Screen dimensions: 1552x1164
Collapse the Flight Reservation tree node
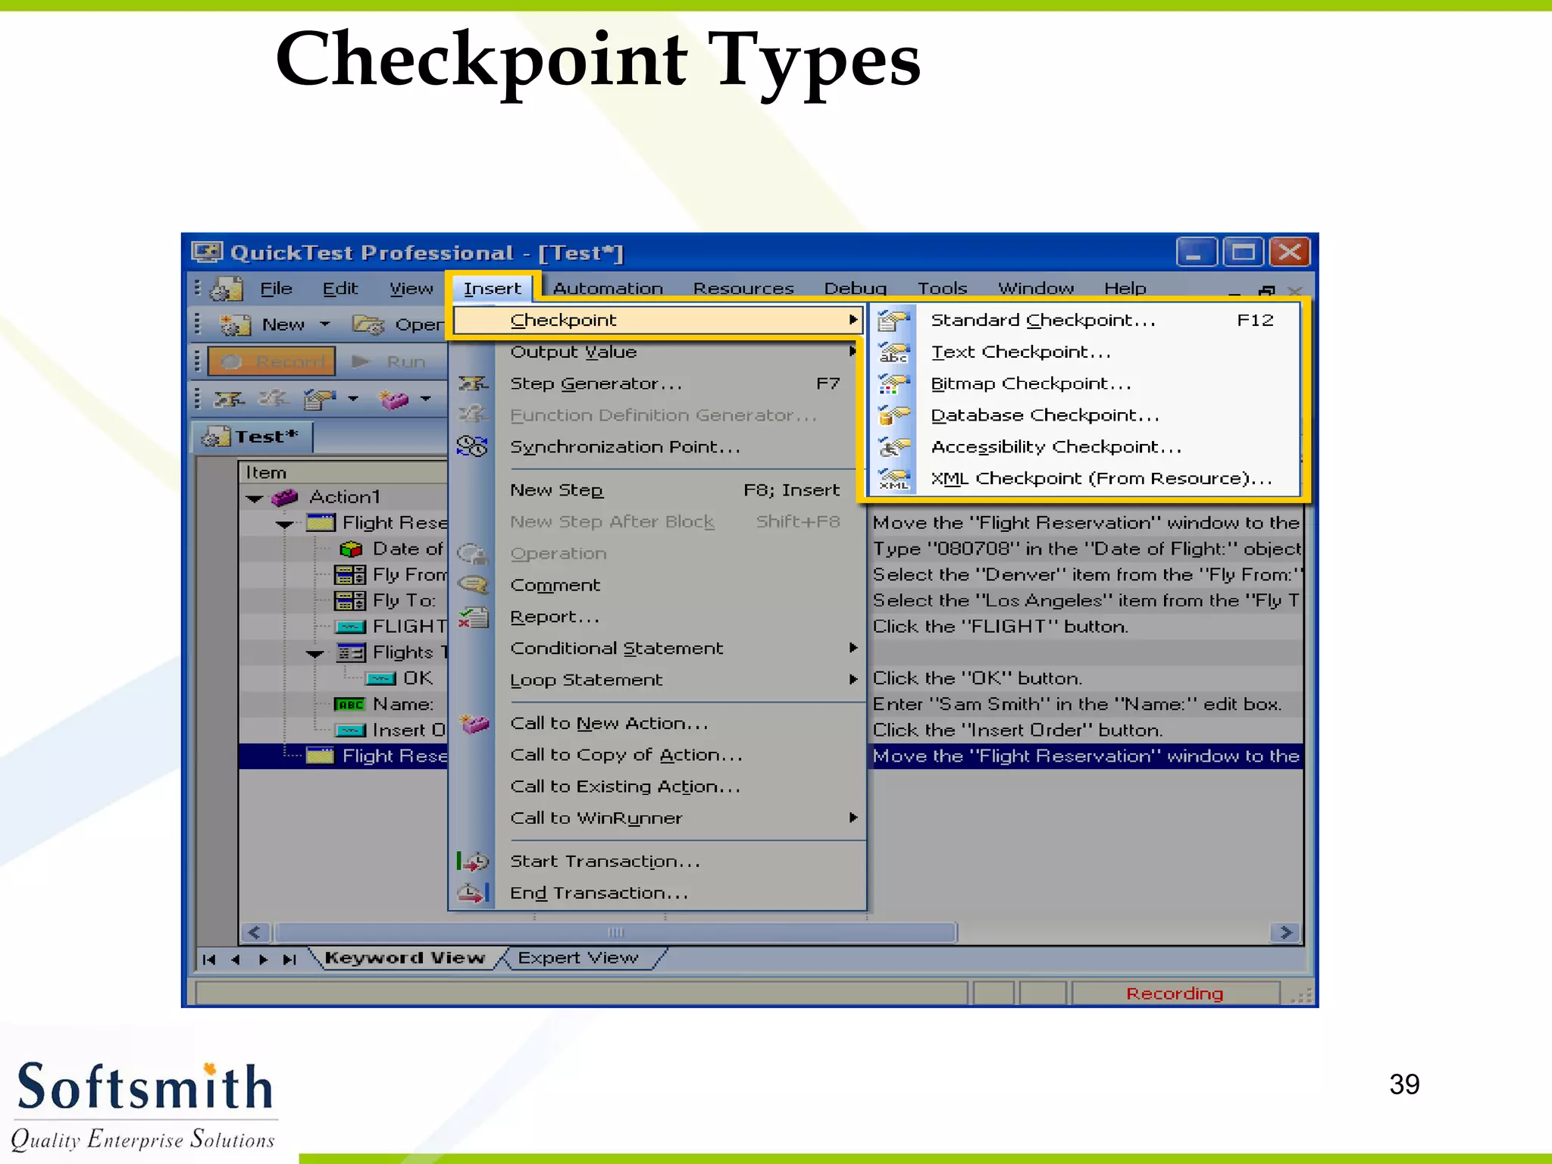(285, 524)
